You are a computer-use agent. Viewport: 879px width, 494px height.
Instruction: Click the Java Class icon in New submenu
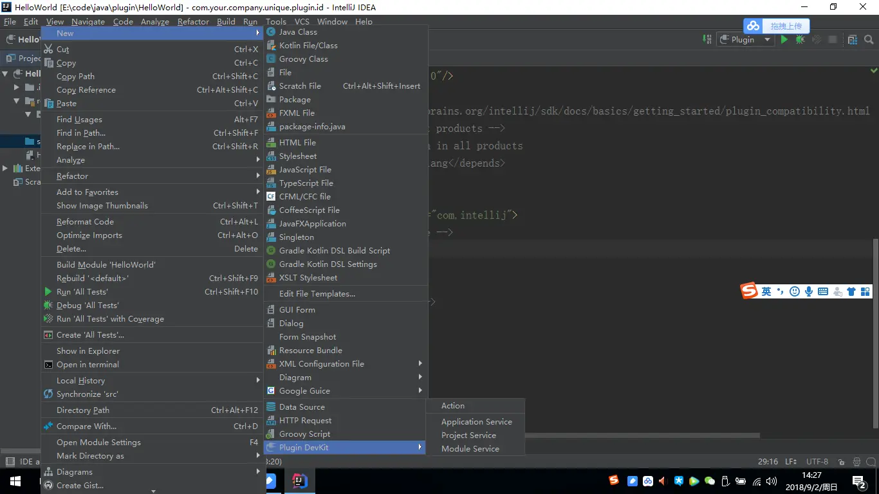pyautogui.click(x=271, y=32)
